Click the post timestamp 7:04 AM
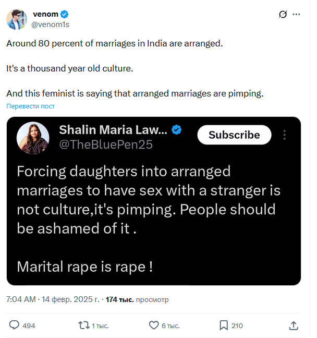 (x=21, y=300)
